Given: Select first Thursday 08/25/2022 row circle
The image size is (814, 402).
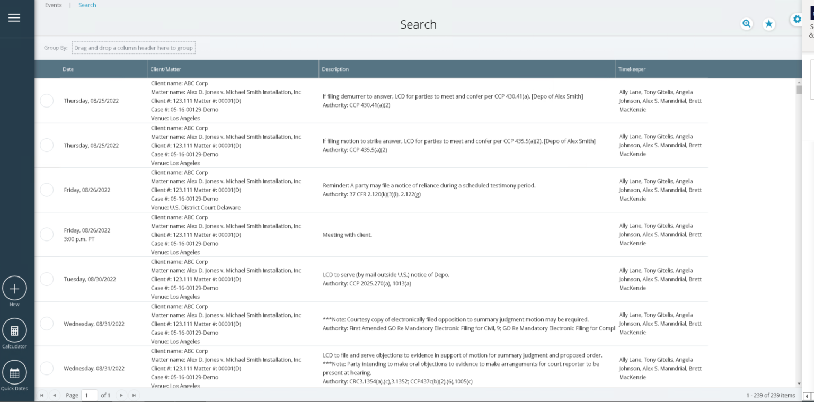Looking at the screenshot, I should [x=47, y=101].
